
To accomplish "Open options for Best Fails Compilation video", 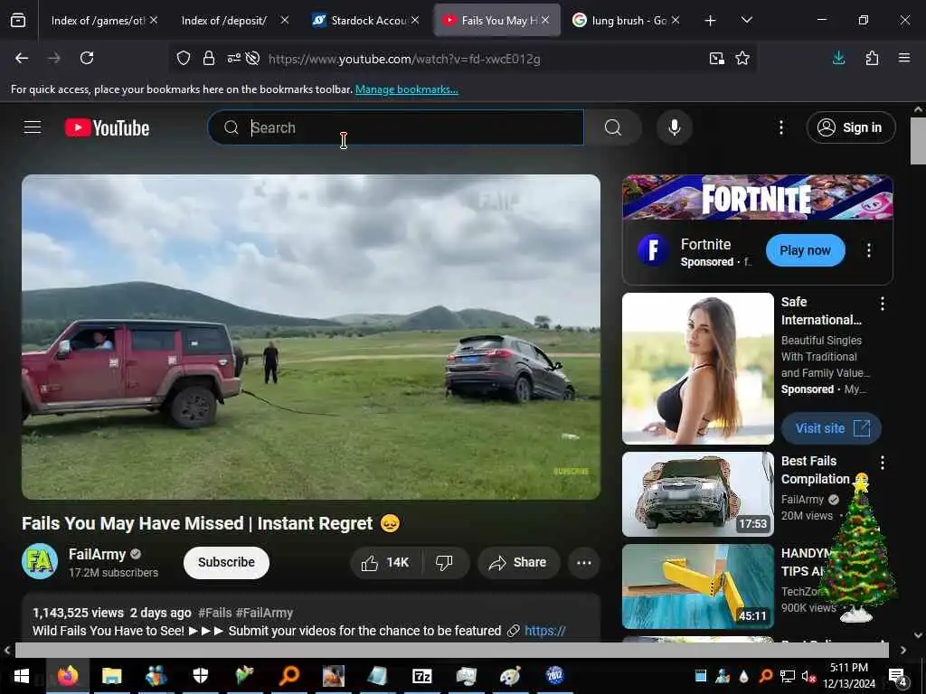I will pos(883,463).
